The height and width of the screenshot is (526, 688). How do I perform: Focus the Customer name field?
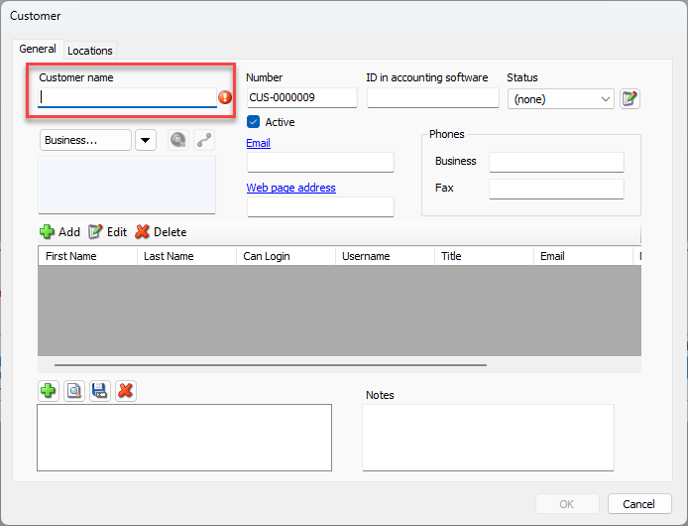pyautogui.click(x=127, y=97)
